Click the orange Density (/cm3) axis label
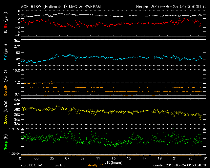Screen dimensions: 210x168 tap(5, 86)
